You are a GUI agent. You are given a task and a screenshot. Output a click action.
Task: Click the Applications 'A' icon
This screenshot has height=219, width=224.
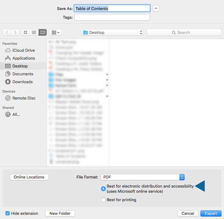click(x=8, y=58)
